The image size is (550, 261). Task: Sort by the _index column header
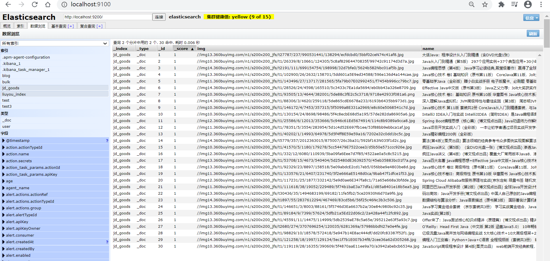click(x=124, y=49)
